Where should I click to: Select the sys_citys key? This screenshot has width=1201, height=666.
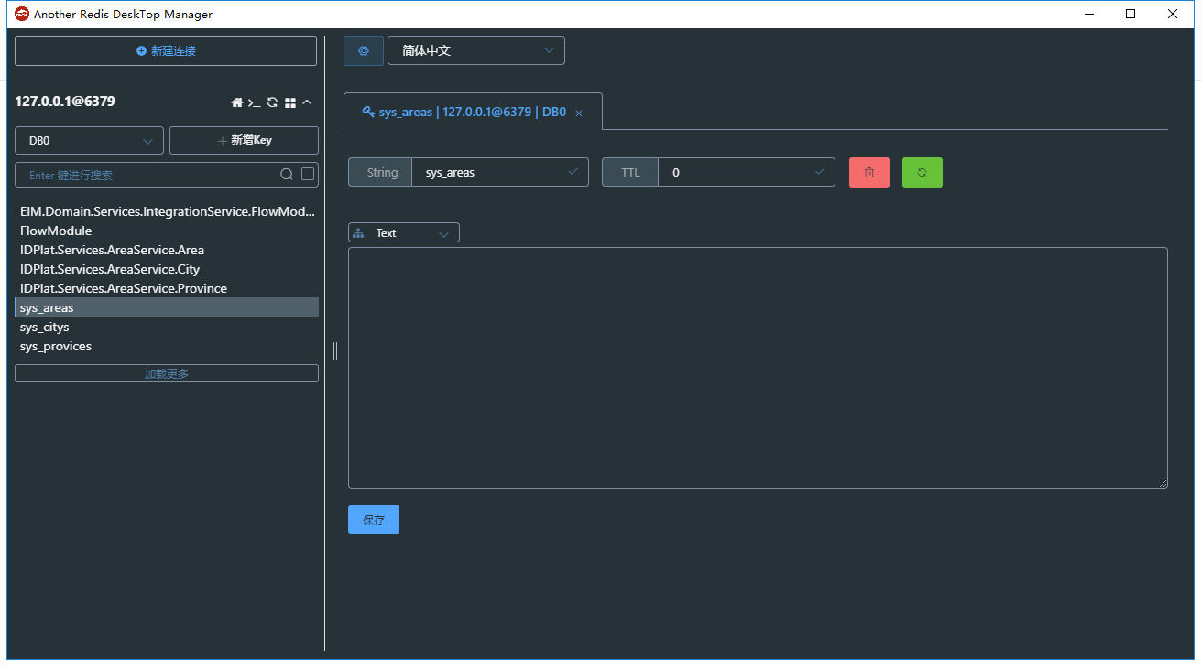tap(167, 327)
